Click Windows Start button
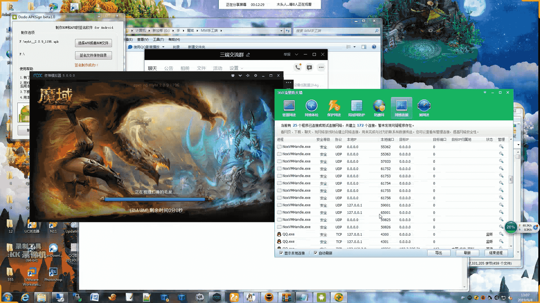The image size is (540, 303). [x=8, y=297]
